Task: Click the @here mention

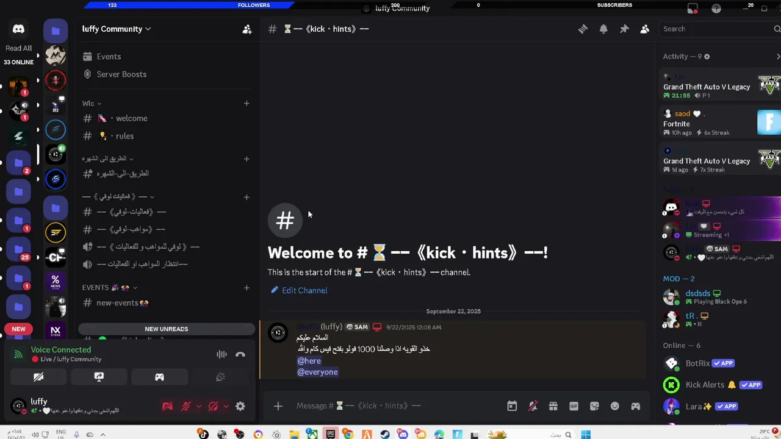Action: [309, 360]
